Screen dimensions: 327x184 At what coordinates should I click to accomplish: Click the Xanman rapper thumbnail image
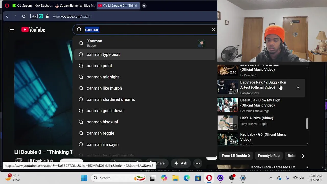tap(201, 43)
